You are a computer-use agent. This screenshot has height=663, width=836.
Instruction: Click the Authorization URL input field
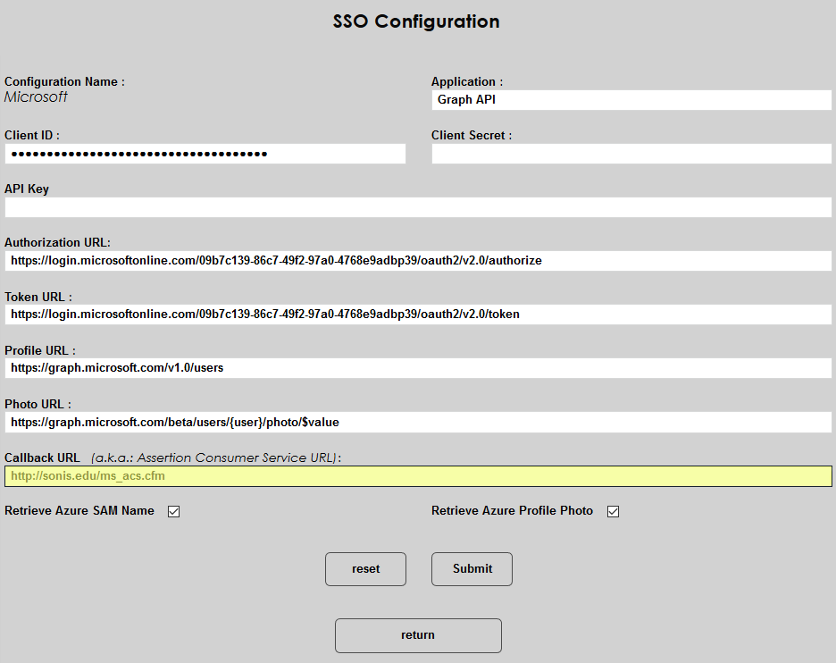point(417,261)
